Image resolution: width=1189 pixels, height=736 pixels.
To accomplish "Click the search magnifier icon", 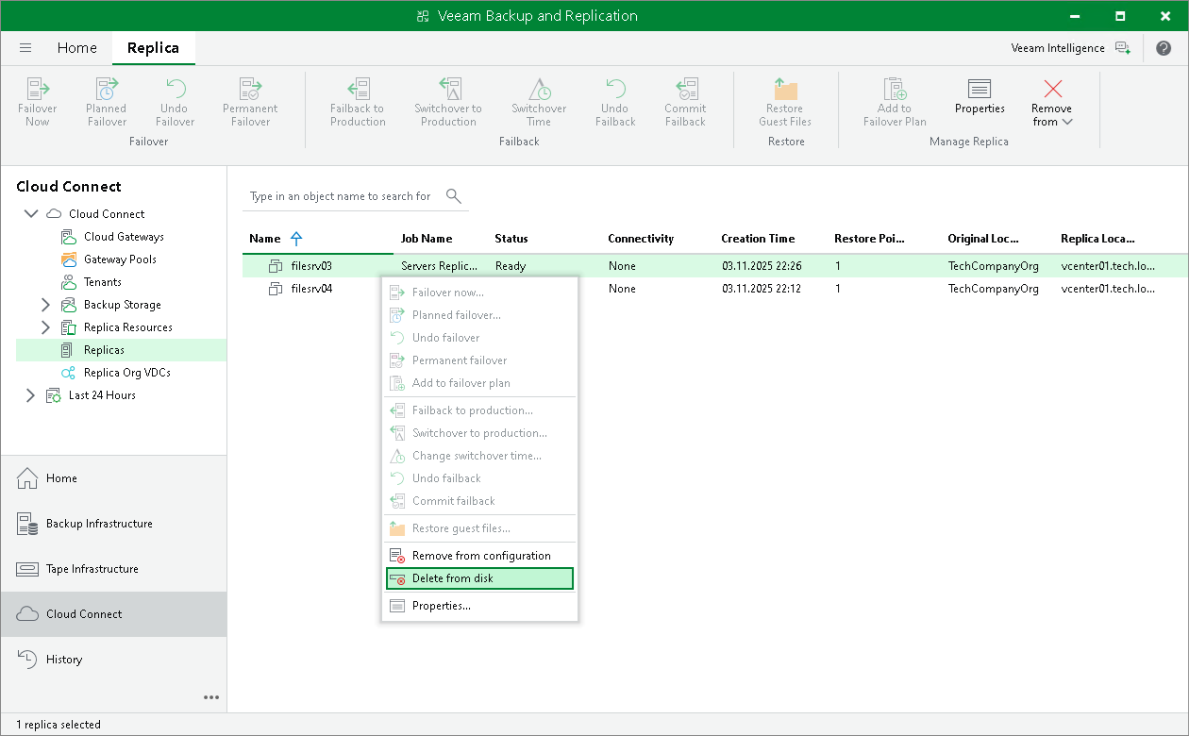I will (x=454, y=196).
